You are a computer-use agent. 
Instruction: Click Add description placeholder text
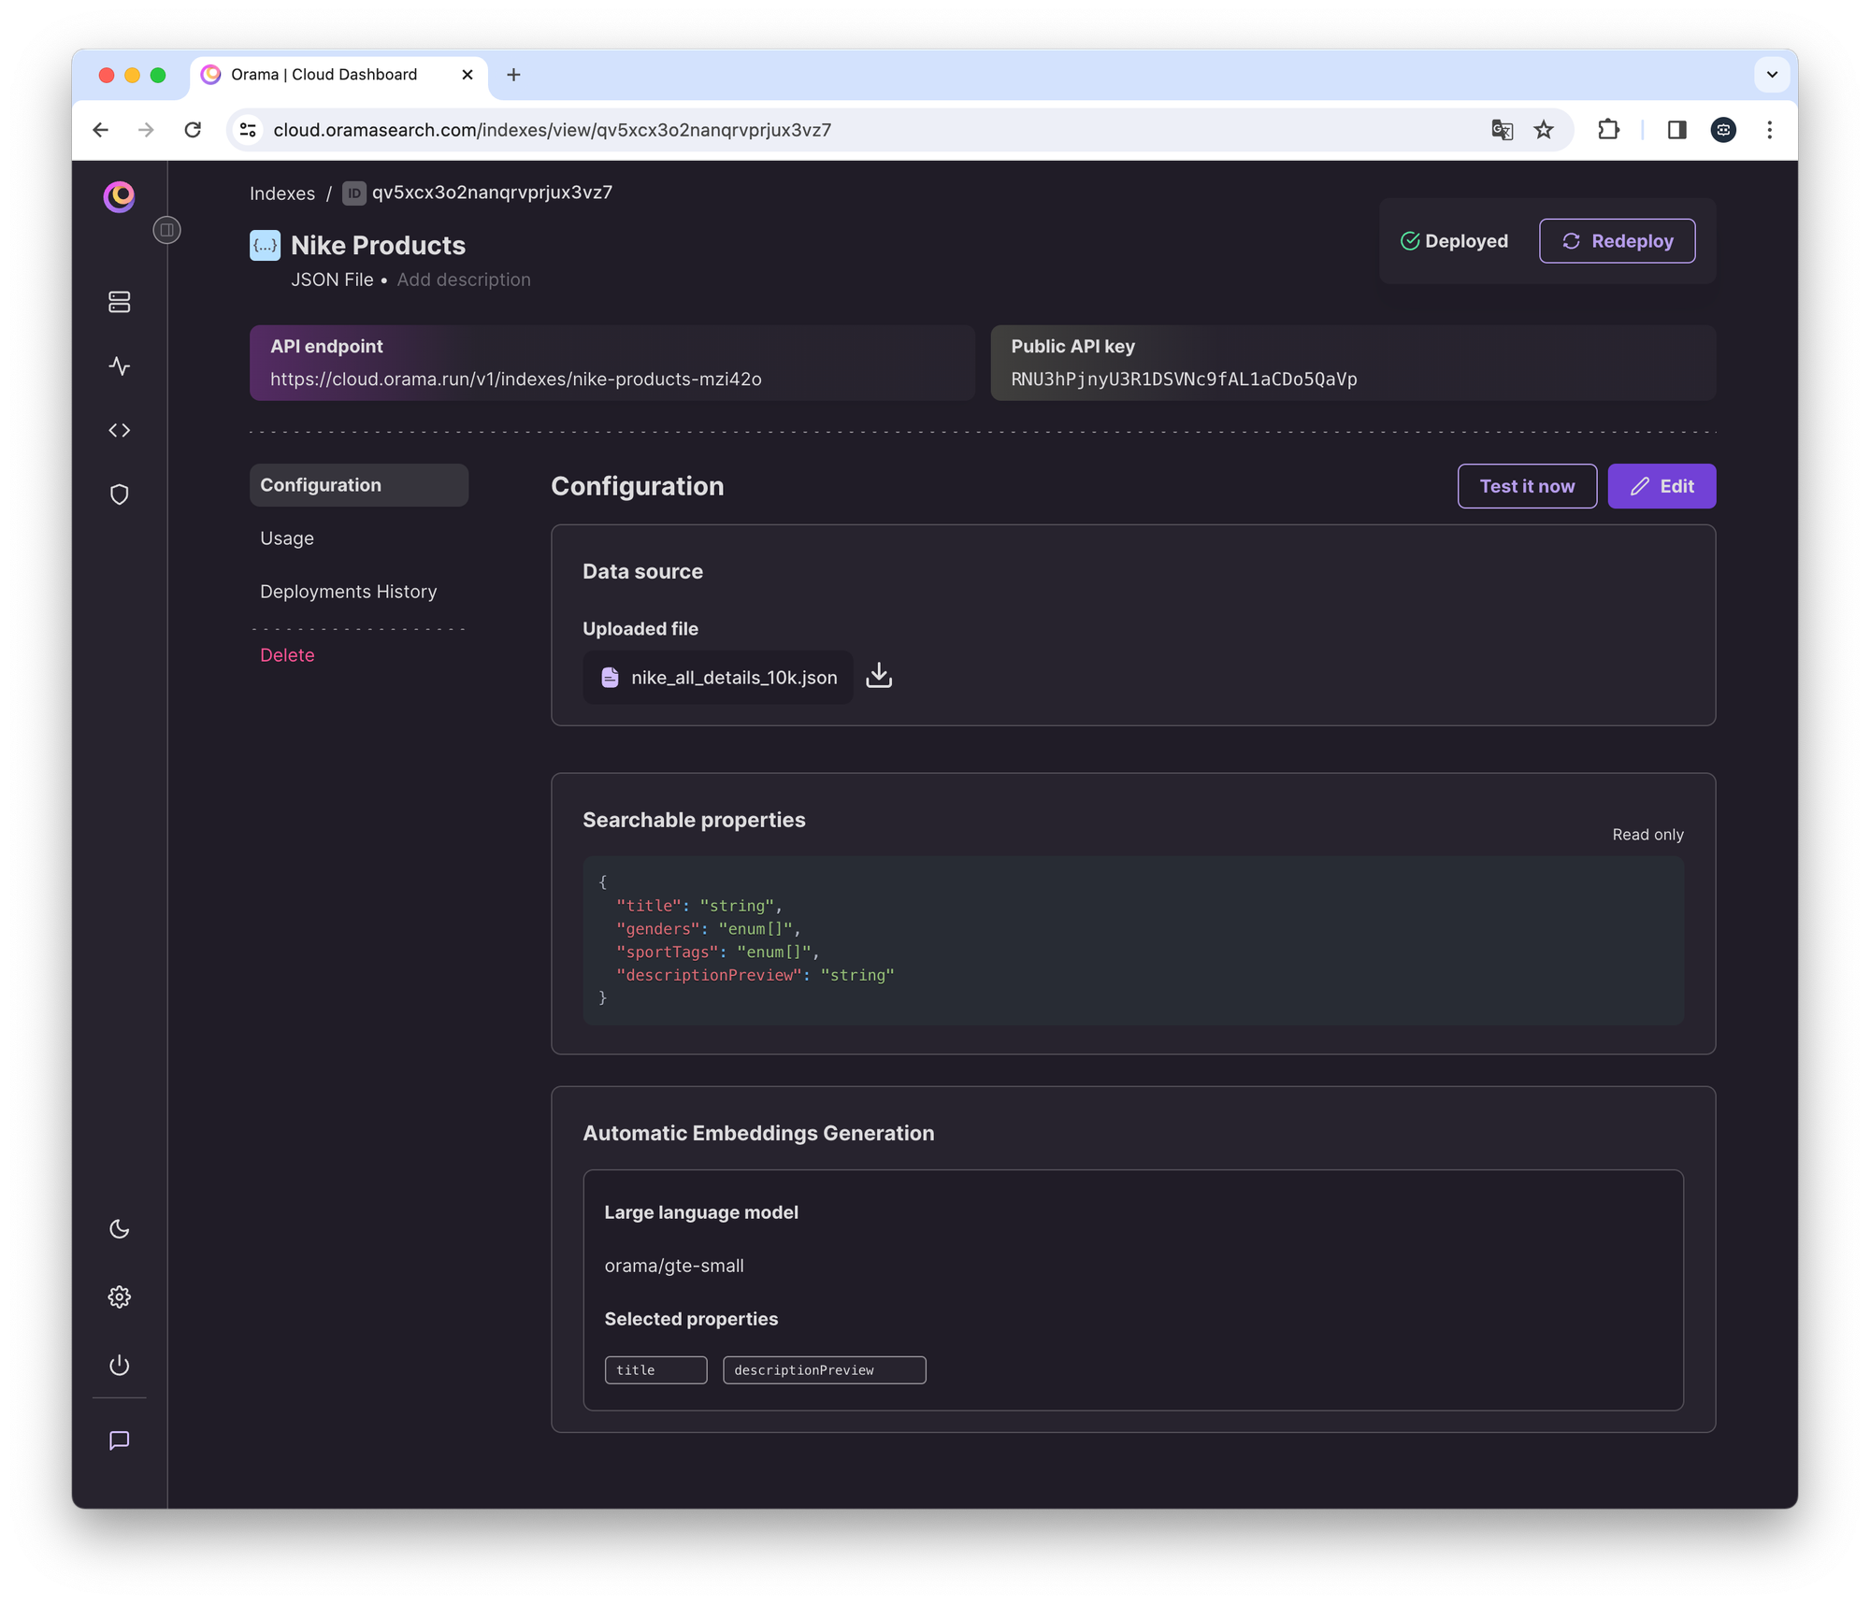point(464,279)
